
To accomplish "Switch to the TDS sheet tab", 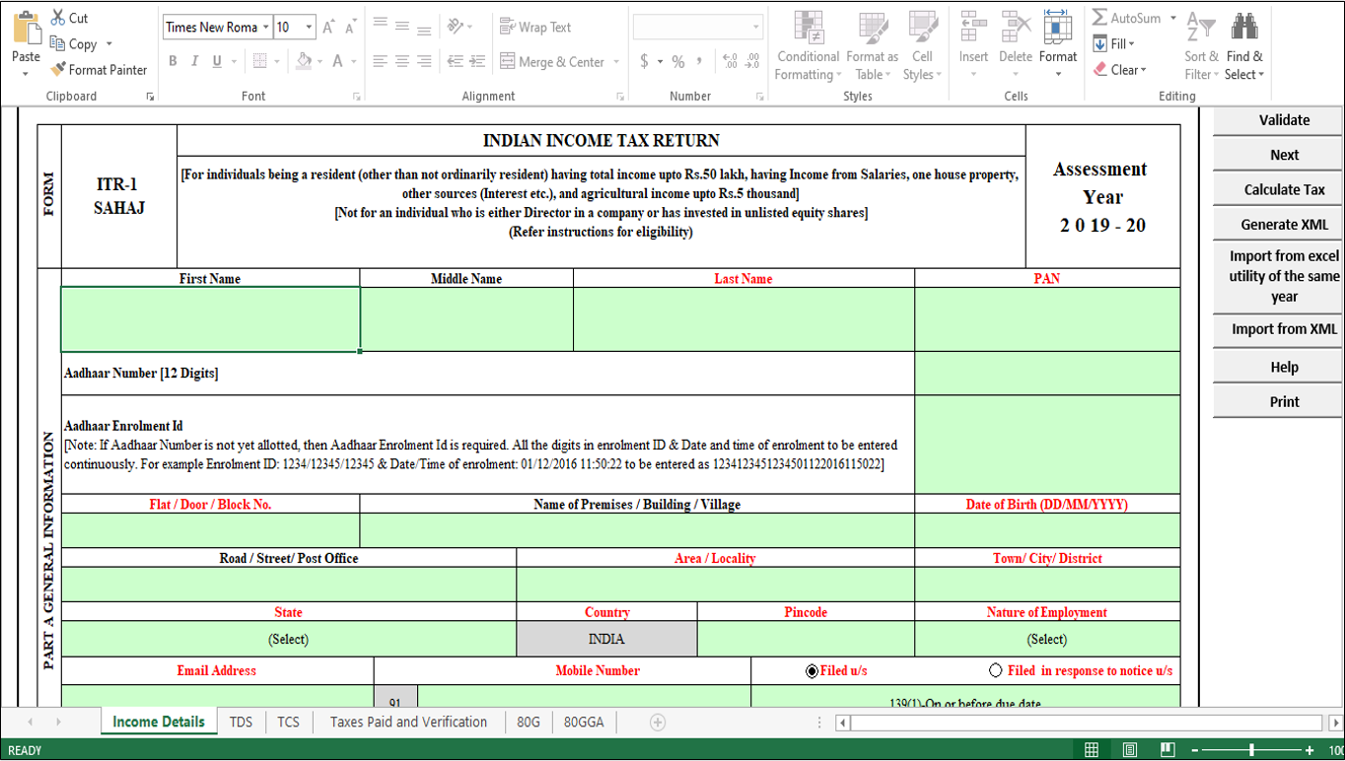I will click(241, 722).
